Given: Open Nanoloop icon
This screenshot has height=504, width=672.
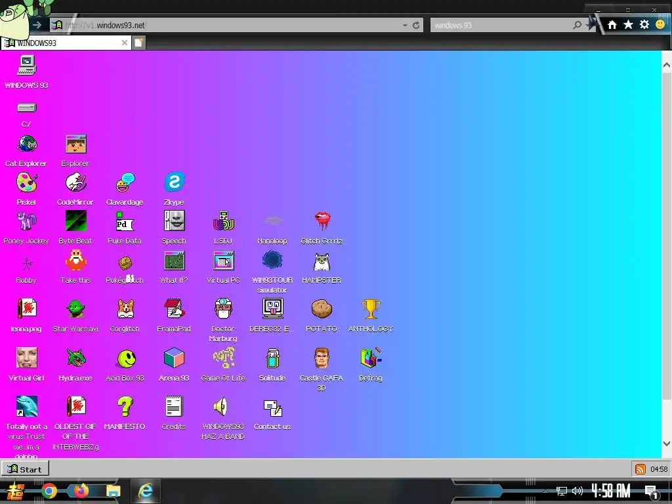Looking at the screenshot, I should pos(272,221).
